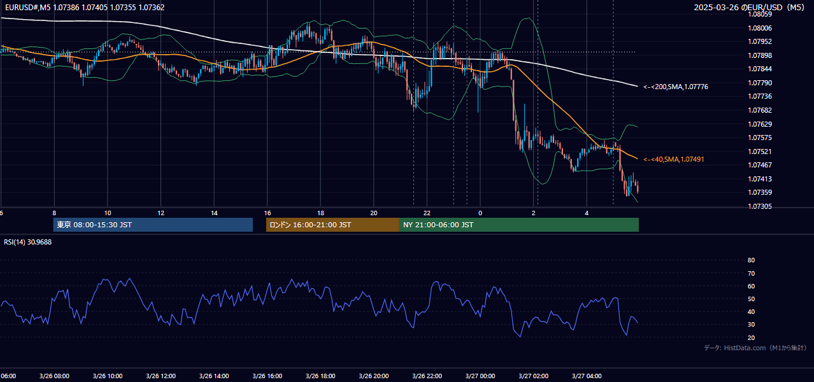
Task: Click price axis value 1.07413
Action: pos(760,179)
